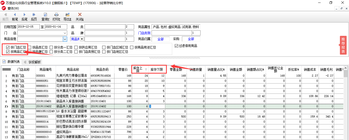349x140 pixels.
Task: Select row 9 product 相宜本草蕙兰紧致菁华
Action: click(x=73, y=116)
